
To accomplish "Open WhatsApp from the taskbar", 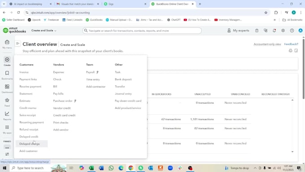I will coord(111,168).
